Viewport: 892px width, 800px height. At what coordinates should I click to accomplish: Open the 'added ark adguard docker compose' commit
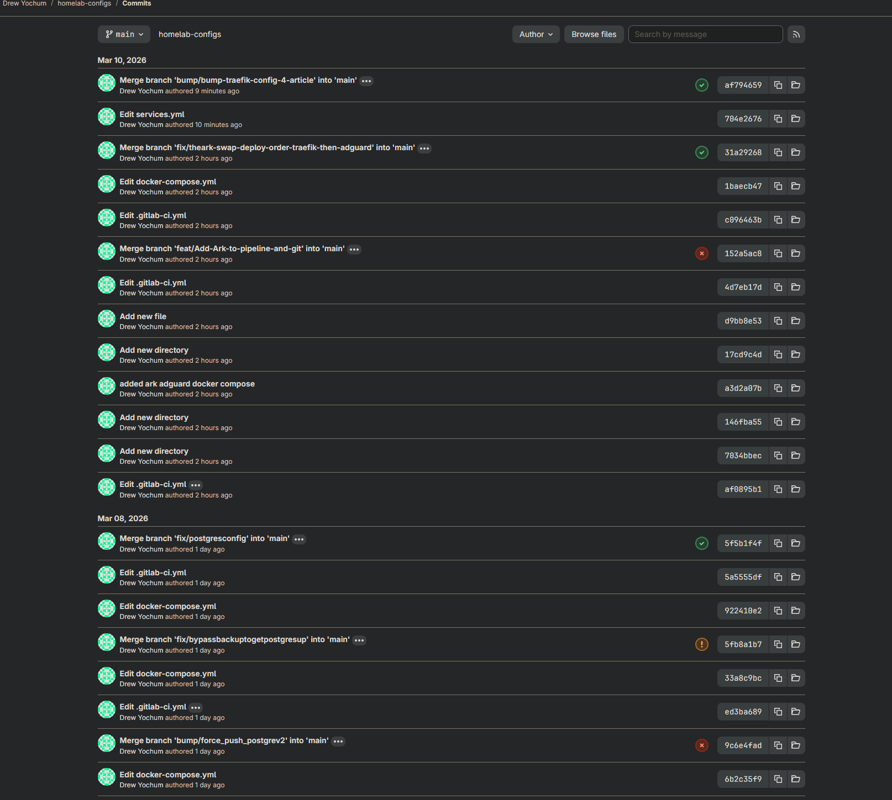pyautogui.click(x=187, y=384)
